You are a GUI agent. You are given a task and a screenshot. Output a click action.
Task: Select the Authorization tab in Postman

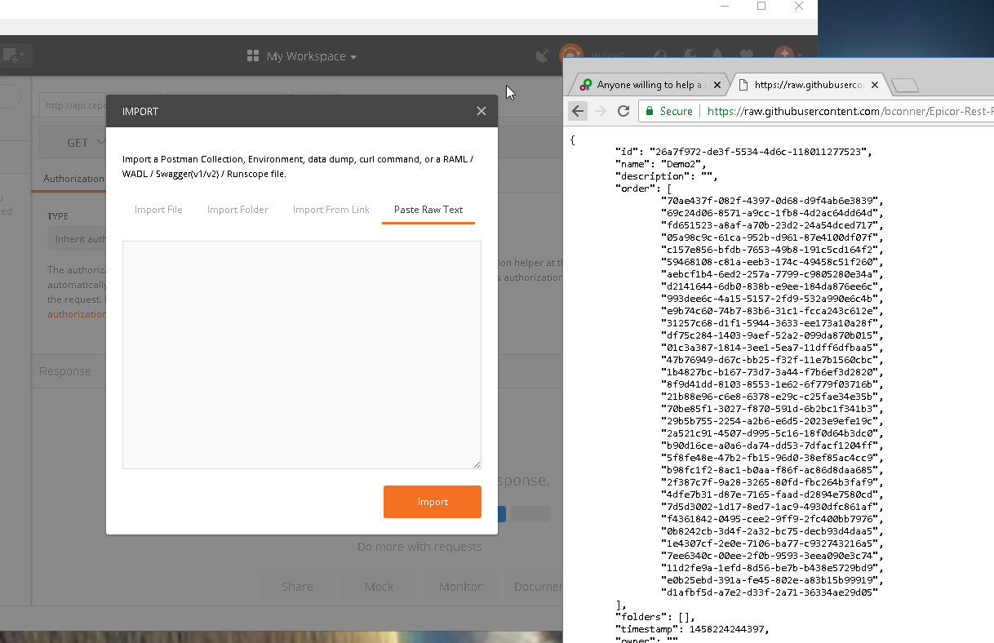tap(73, 178)
